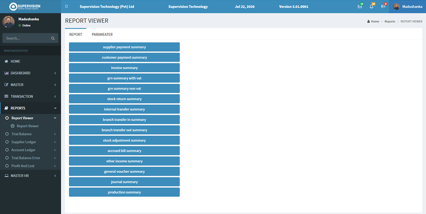426x214 pixels.
Task: Click the stock adjustment summary button
Action: [124, 140]
